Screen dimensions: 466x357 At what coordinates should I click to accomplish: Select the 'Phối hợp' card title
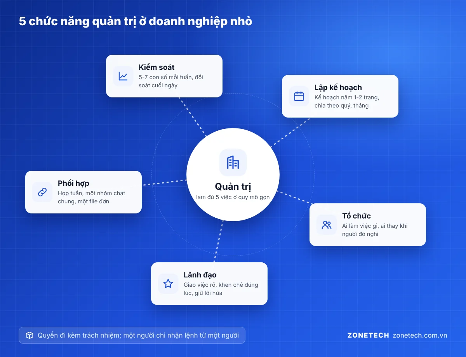point(74,183)
